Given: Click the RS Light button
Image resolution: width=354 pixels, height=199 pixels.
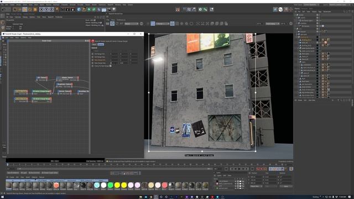Looking at the screenshot, I should pos(24,173).
